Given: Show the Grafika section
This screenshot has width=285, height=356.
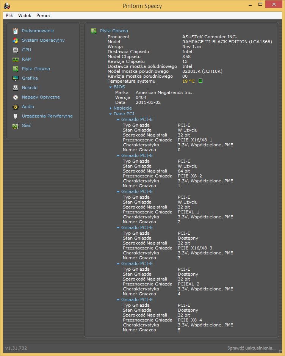Looking at the screenshot, I should click(30, 78).
